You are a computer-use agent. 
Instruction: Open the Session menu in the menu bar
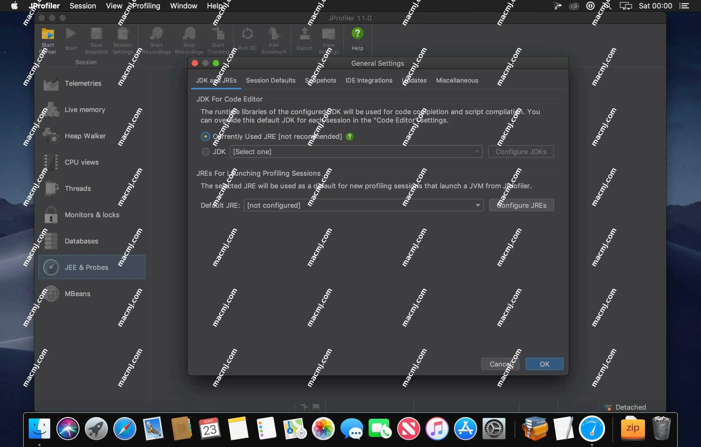tap(83, 6)
